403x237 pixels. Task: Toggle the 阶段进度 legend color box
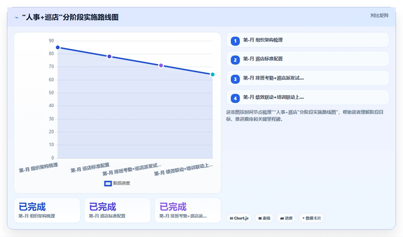click(x=108, y=184)
